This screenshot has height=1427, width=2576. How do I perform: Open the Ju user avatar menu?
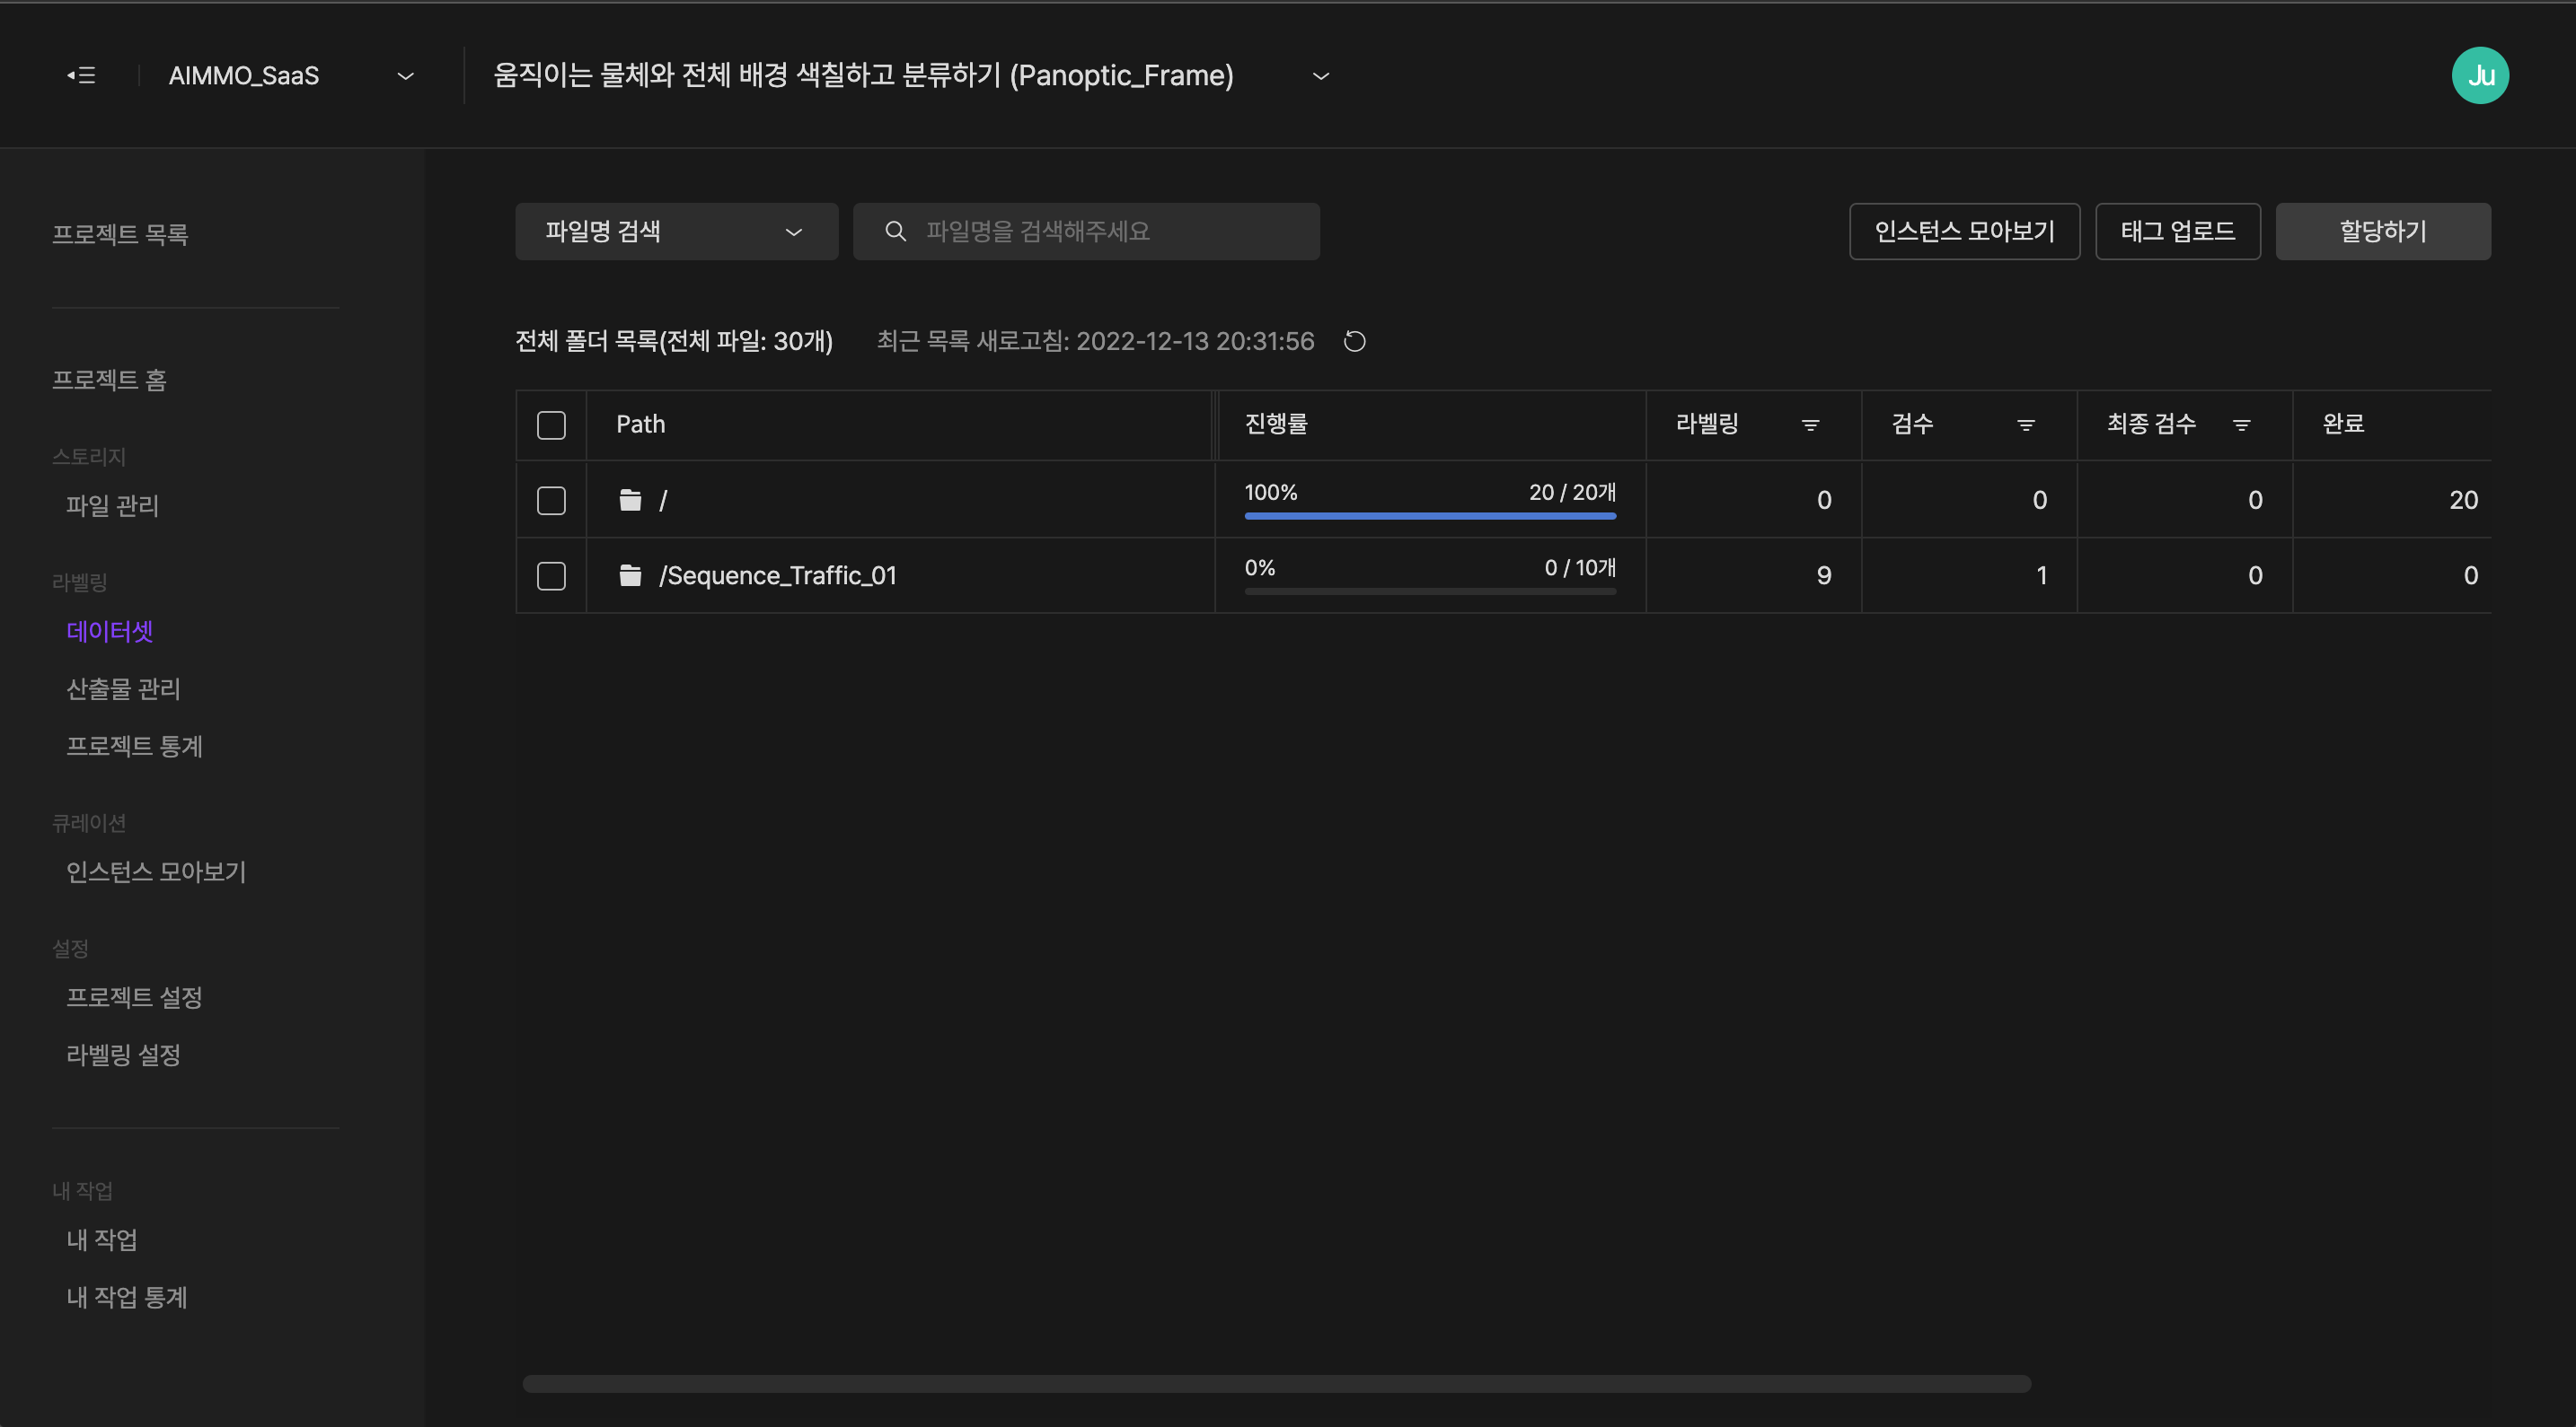2480,75
